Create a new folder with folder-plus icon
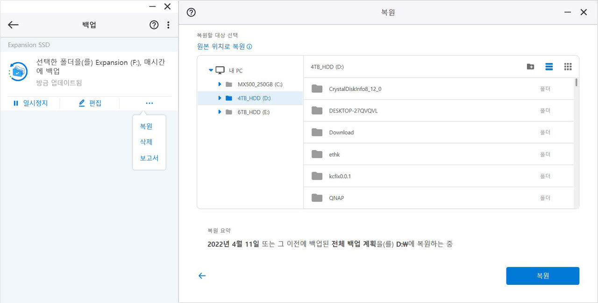This screenshot has height=303, width=598. click(530, 67)
